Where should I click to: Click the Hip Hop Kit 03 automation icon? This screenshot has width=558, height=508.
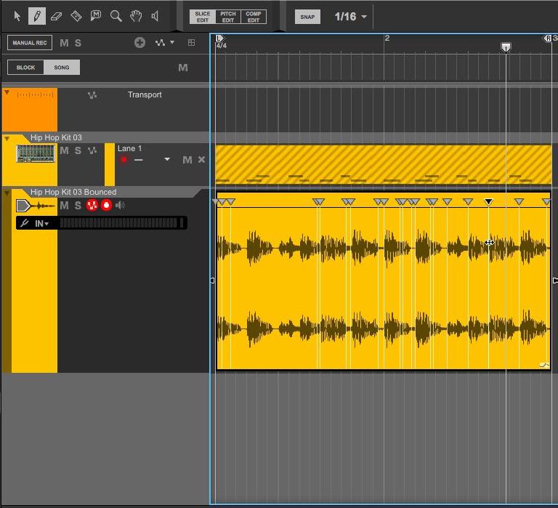click(92, 150)
